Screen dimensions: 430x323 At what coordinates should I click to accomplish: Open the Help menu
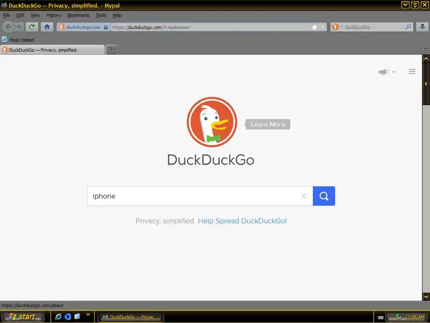pos(117,15)
